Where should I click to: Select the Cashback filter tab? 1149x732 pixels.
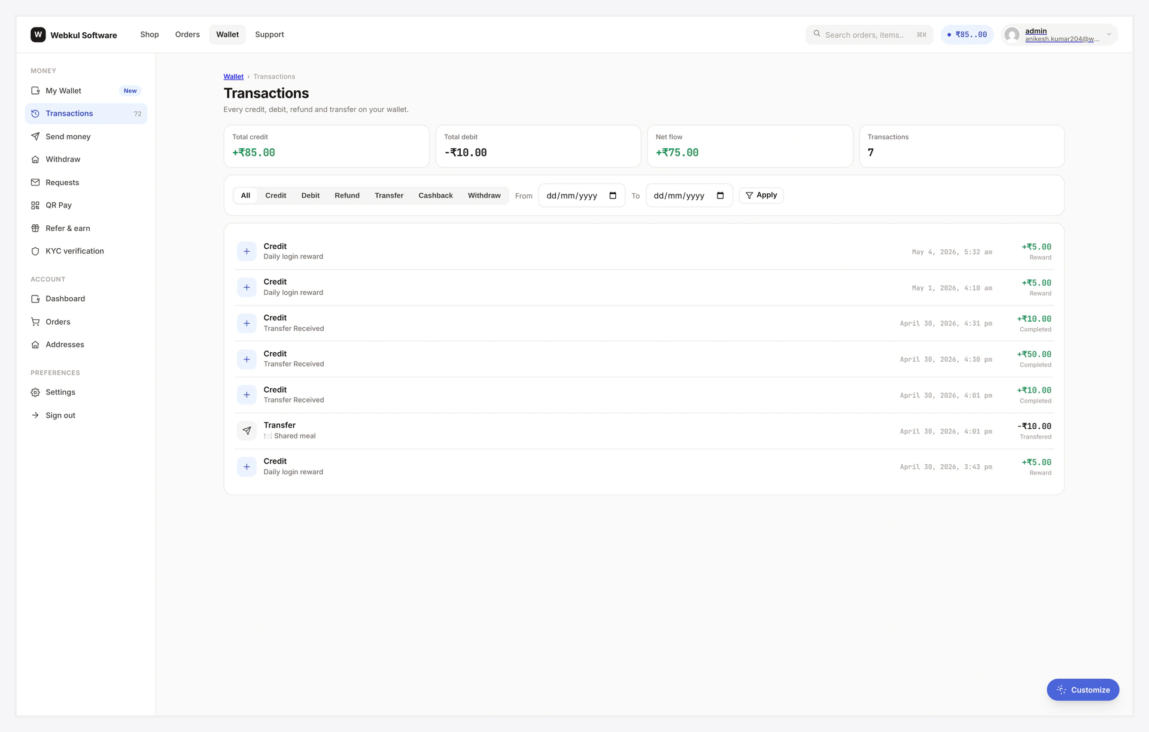[x=436, y=196]
